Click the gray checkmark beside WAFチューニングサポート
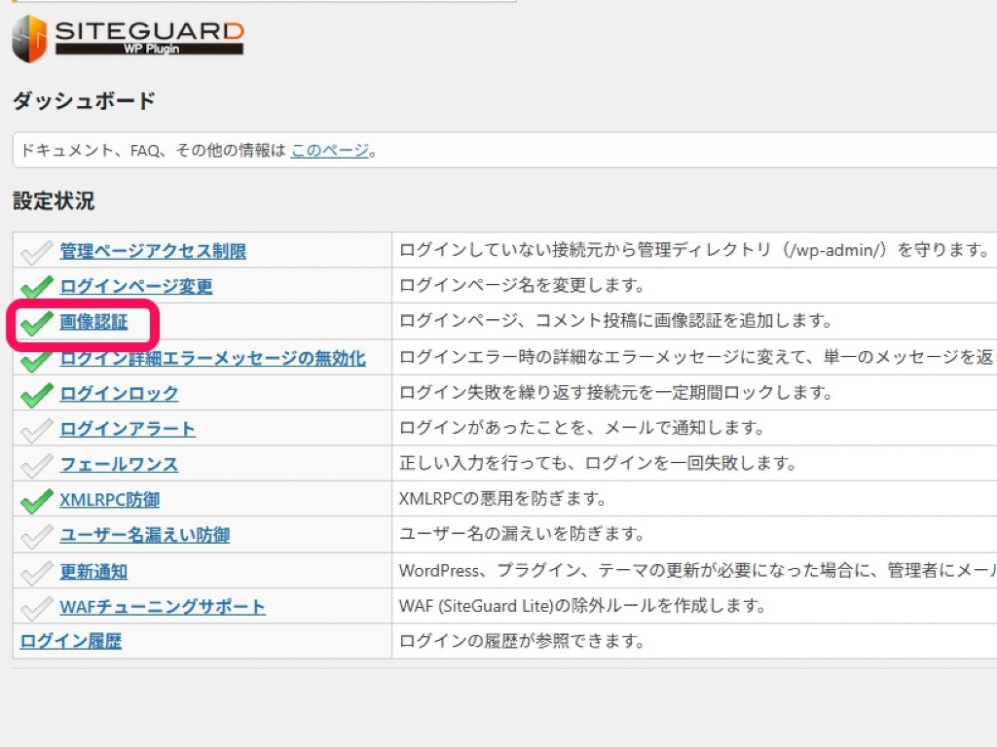Screen dimensions: 997x747 (35, 607)
